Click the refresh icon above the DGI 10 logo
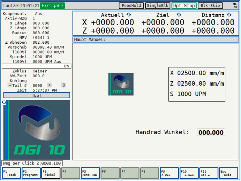 point(4,102)
